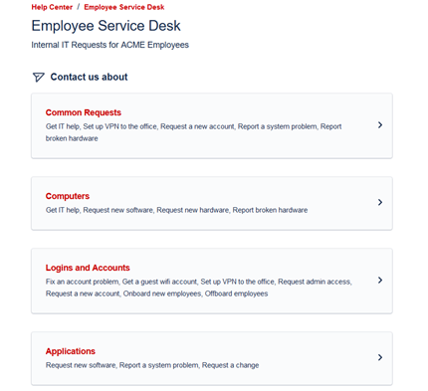Expand the Applications chevron arrow
The image size is (428, 391).
point(380,357)
